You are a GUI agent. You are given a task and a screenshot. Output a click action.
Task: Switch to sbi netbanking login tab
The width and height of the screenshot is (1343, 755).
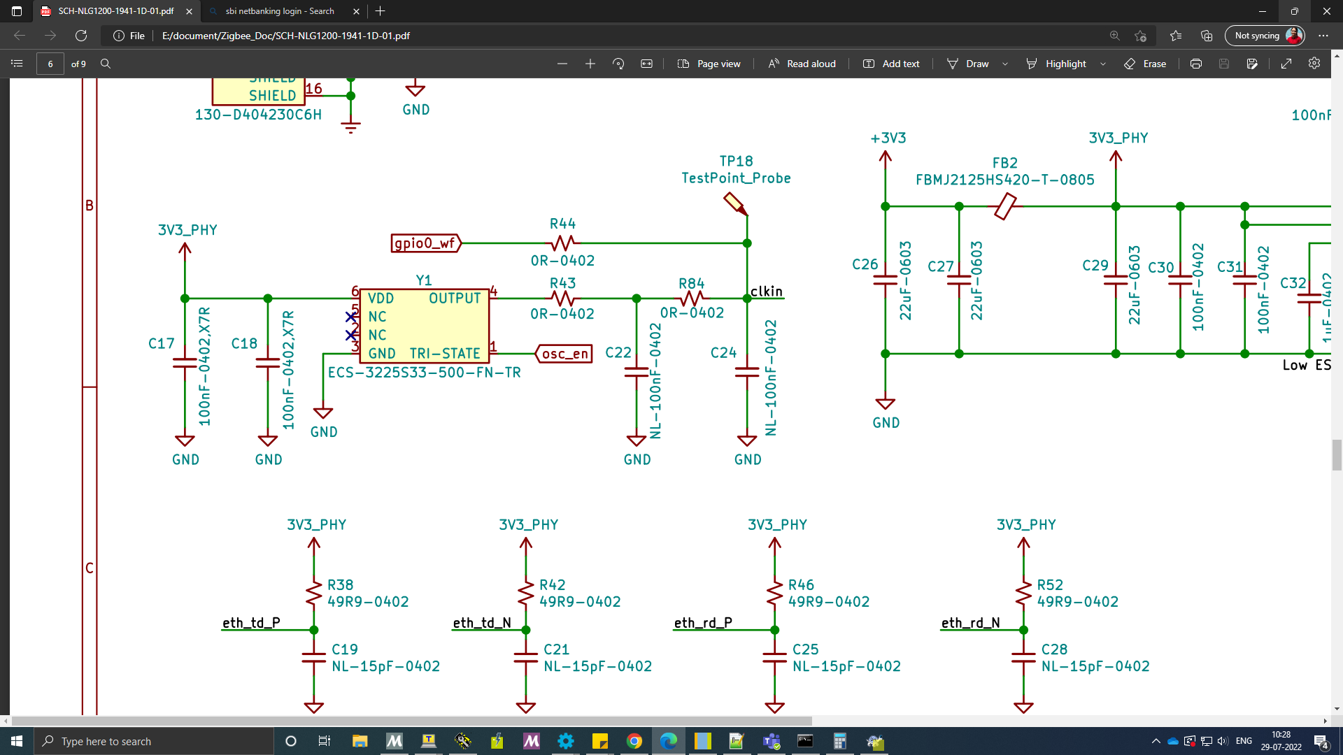(279, 11)
